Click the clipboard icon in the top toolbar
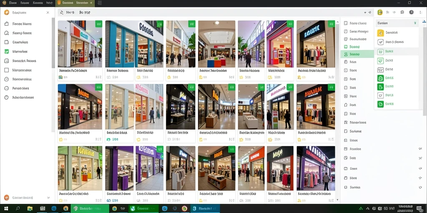The image size is (427, 213). point(402,12)
